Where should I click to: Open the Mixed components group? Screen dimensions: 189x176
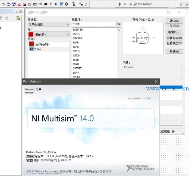(x=25, y=4)
